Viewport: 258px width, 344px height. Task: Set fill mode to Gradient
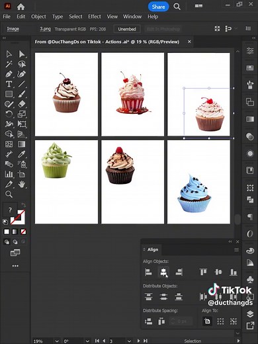coord(15,232)
